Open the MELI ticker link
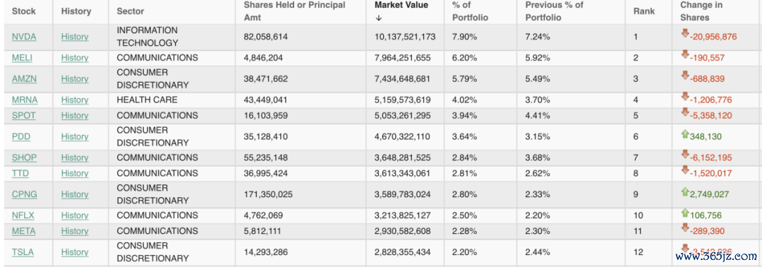This screenshot has height=267, width=762. point(23,57)
